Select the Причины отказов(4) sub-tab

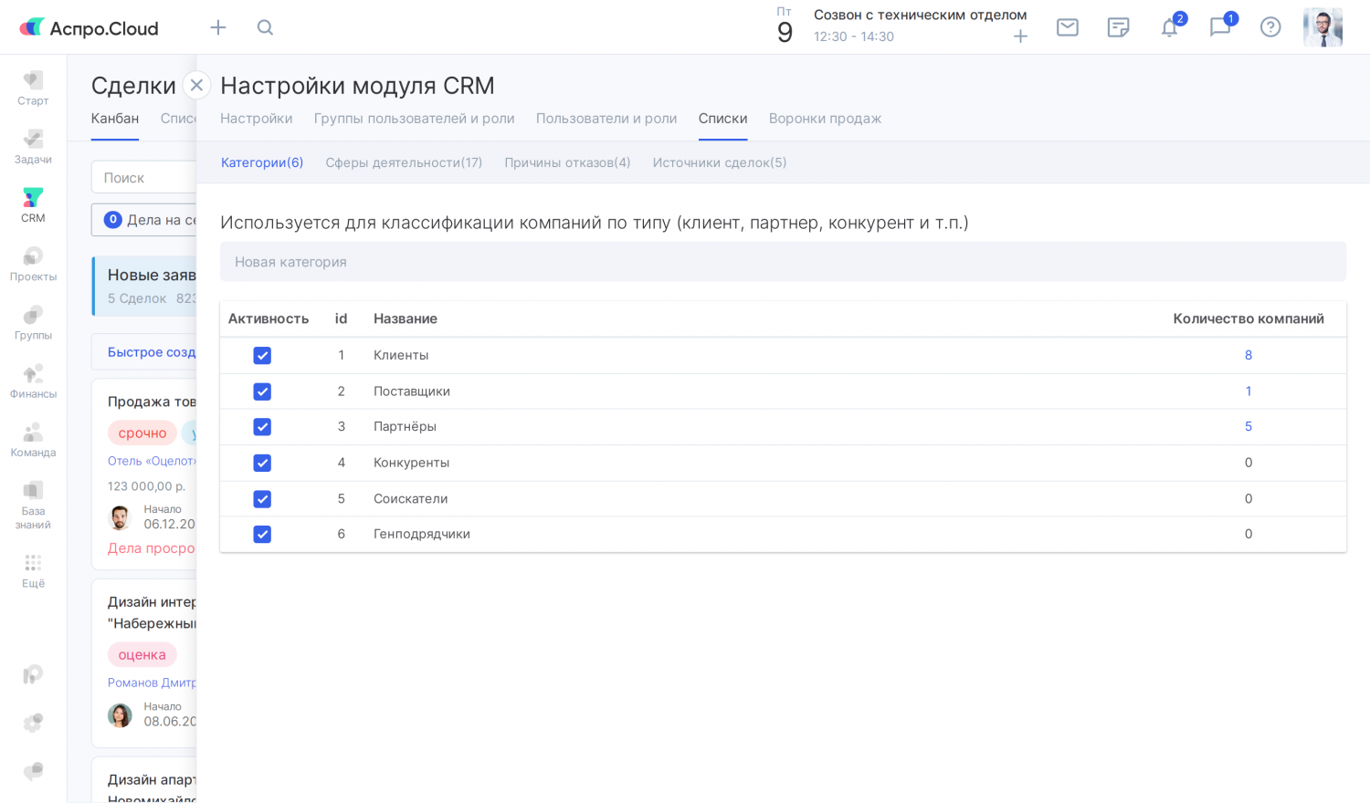567,162
